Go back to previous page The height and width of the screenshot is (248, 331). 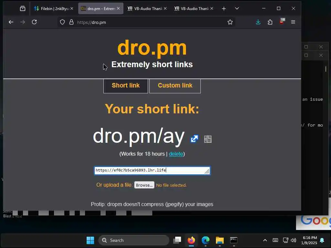click(11, 22)
